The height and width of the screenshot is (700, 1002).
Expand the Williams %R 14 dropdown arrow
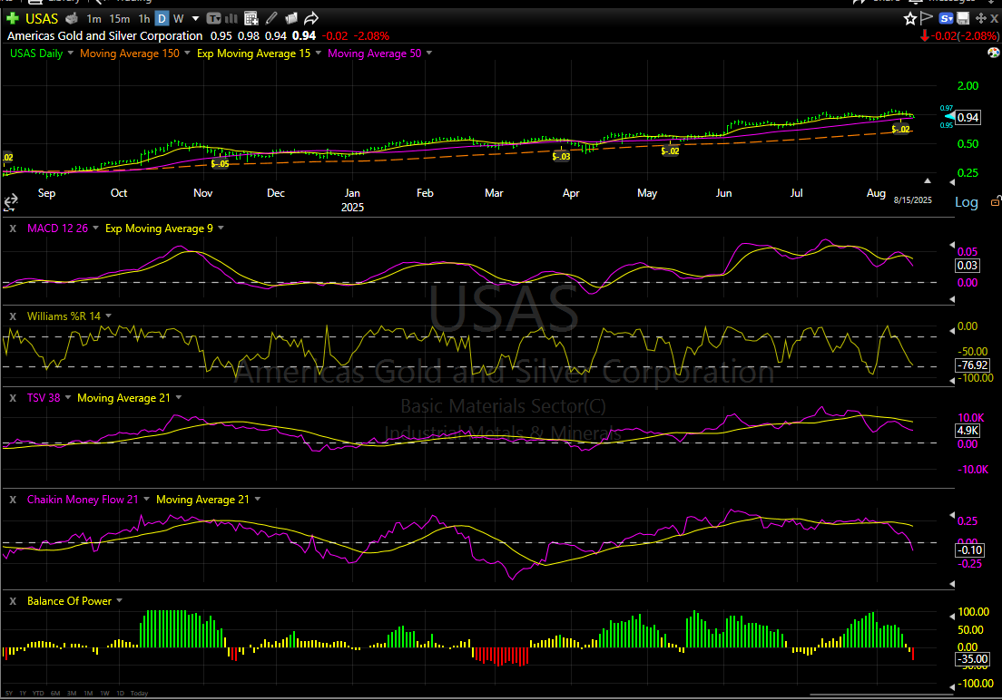[109, 316]
